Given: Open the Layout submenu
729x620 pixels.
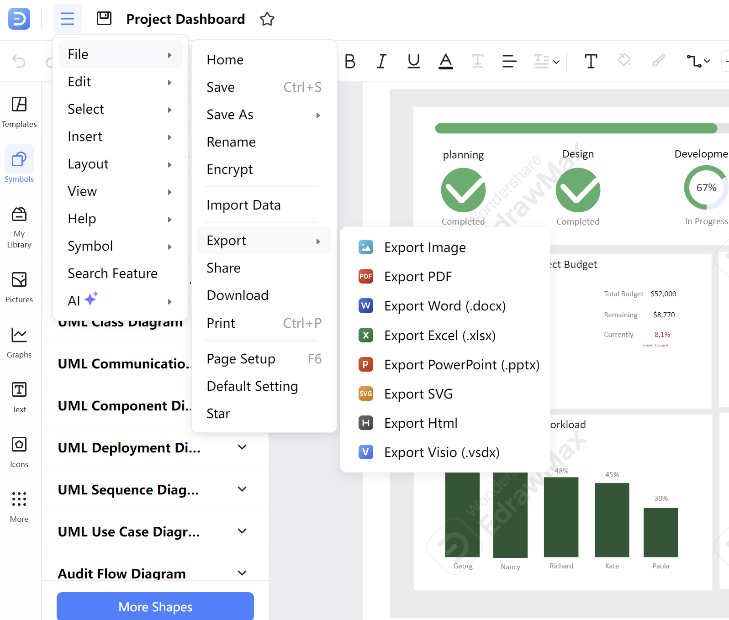Looking at the screenshot, I should (x=121, y=164).
